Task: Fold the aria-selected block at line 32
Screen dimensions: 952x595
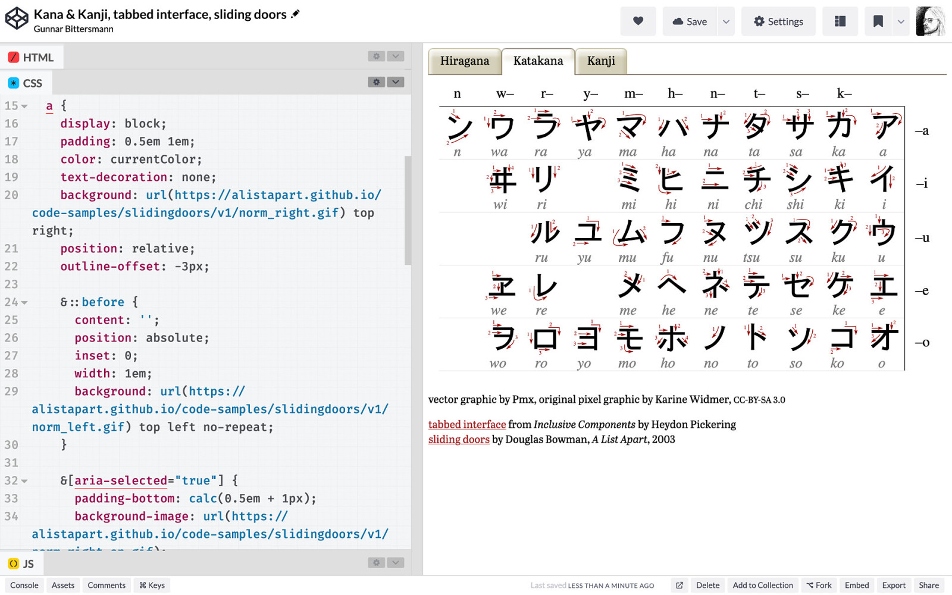Action: tap(24, 481)
